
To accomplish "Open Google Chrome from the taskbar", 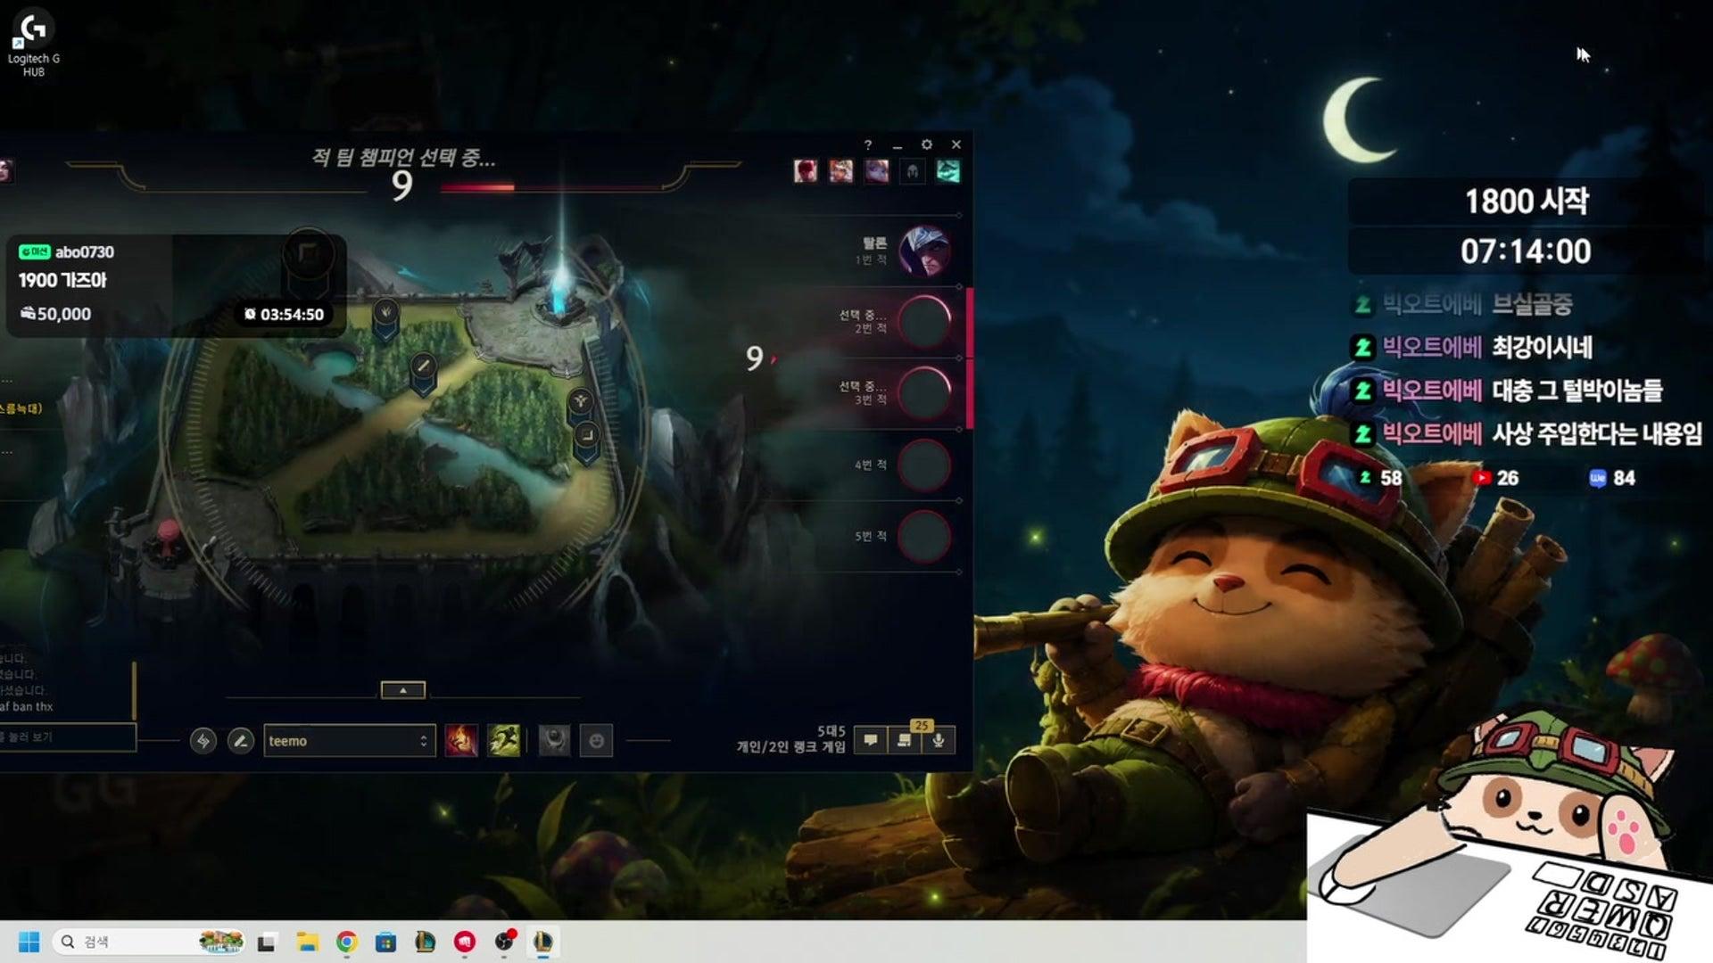I will click(346, 942).
